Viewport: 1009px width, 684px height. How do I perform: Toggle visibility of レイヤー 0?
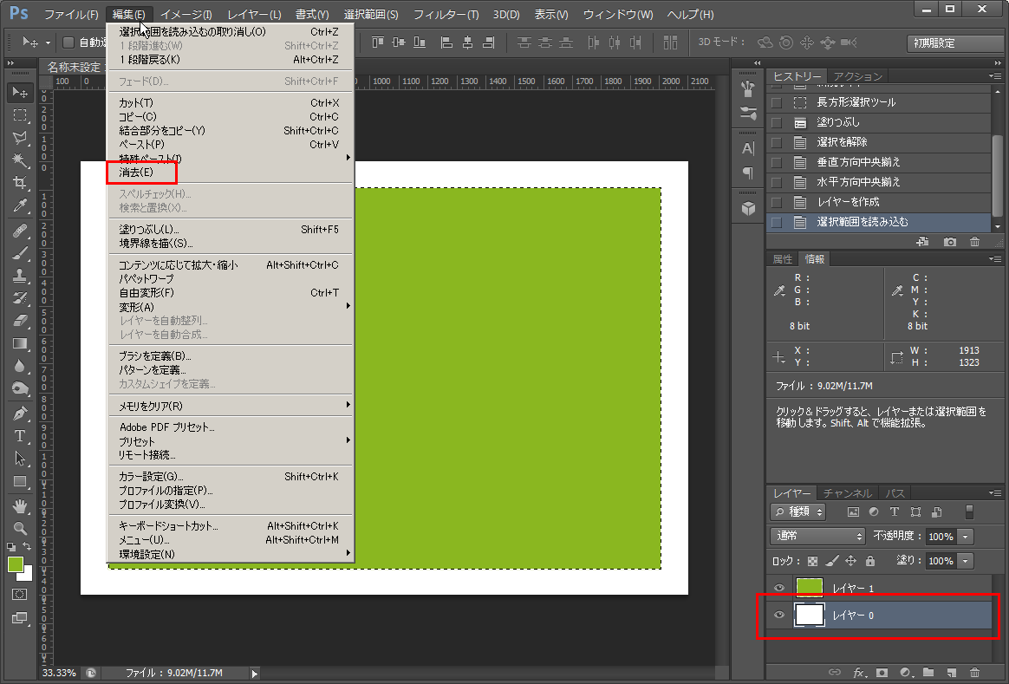[779, 616]
